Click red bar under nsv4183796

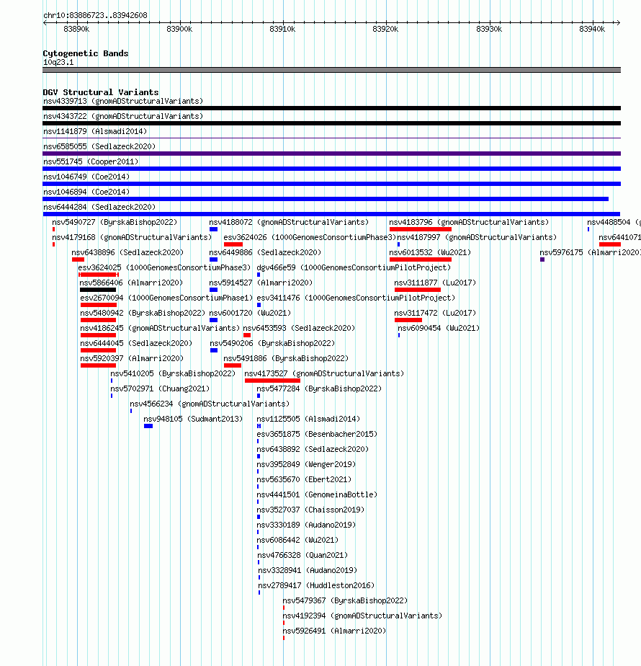421,229
